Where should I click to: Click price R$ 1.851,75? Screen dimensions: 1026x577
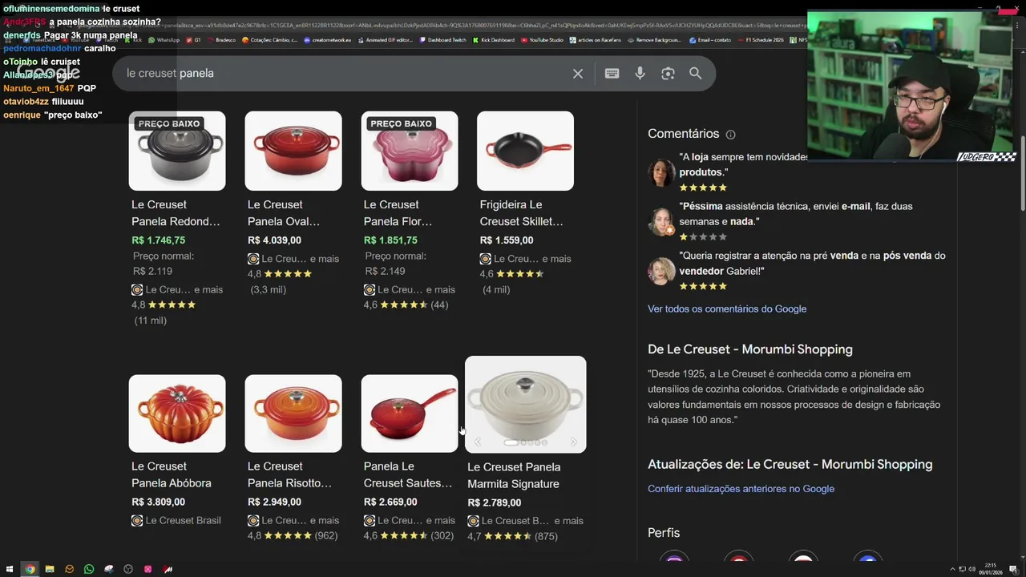coord(390,240)
